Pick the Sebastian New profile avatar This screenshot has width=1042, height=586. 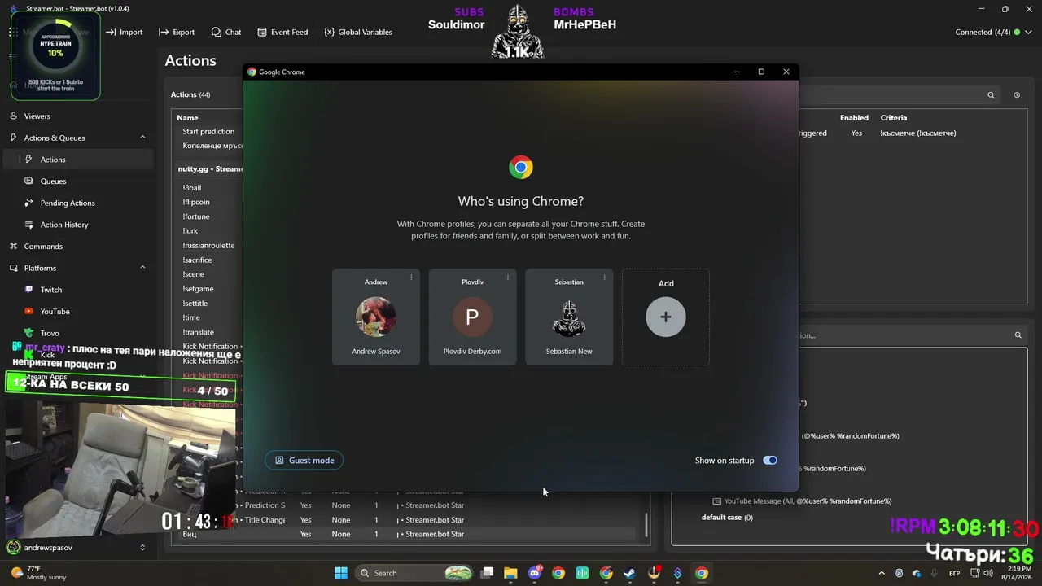tap(569, 317)
